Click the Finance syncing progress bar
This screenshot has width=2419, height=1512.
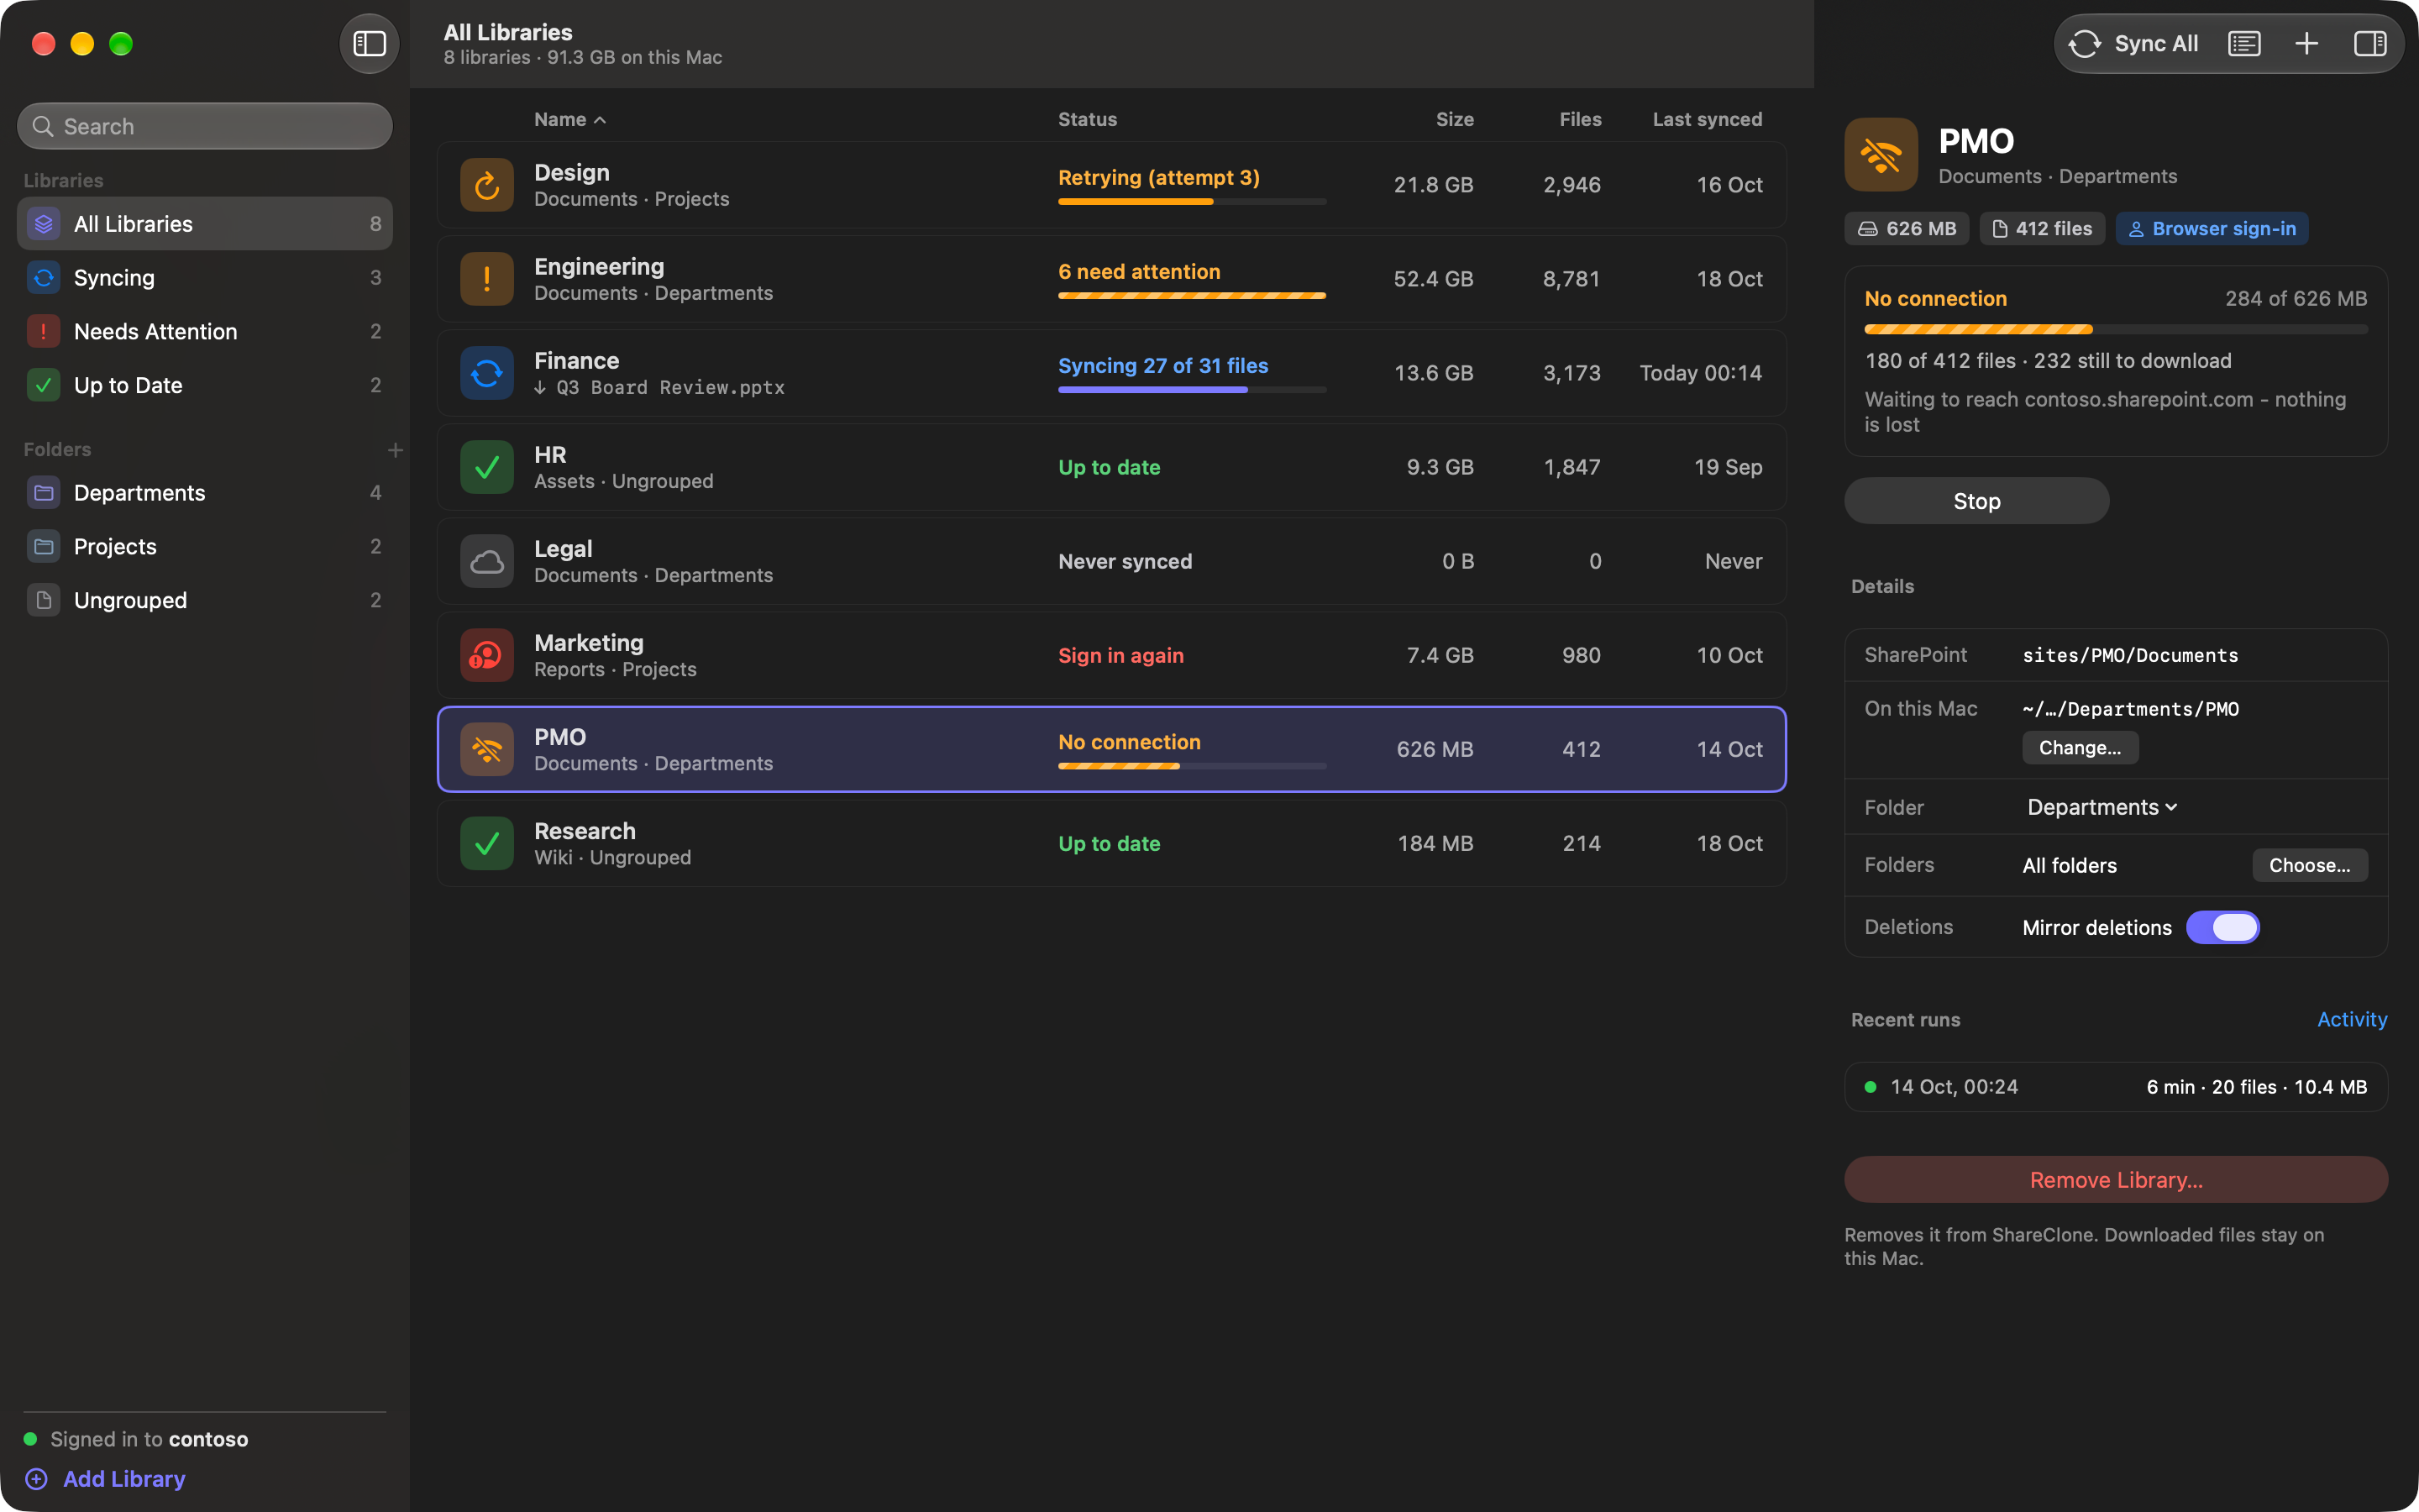tap(1192, 390)
